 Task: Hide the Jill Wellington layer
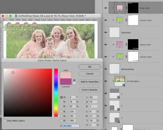(x=106, y=81)
